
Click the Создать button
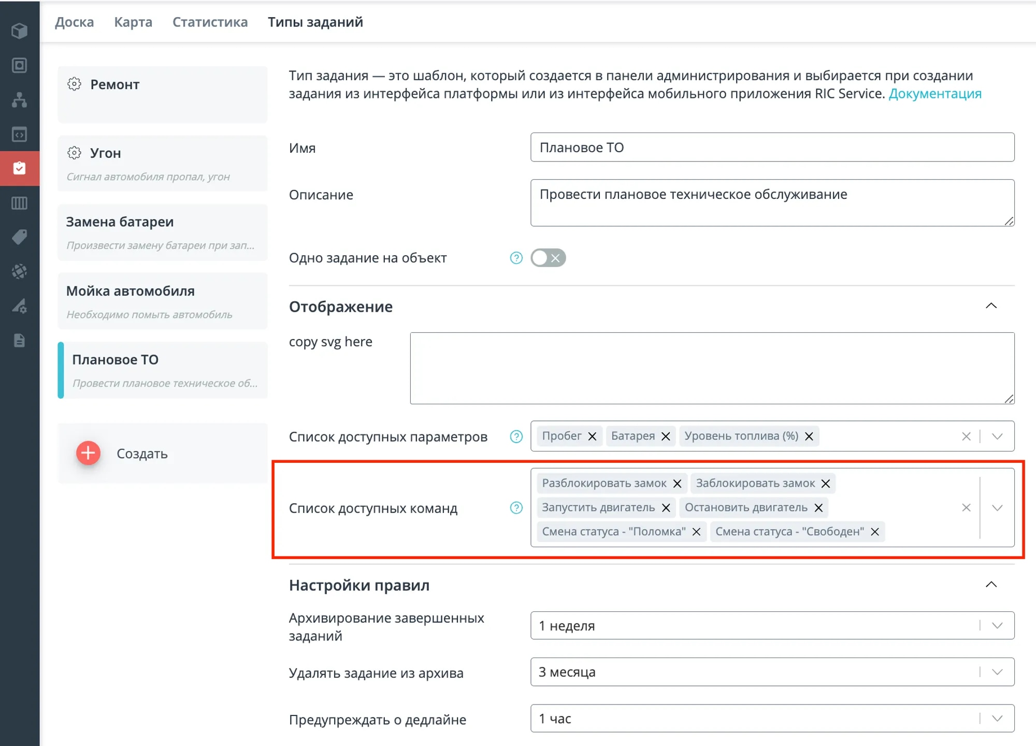pos(89,454)
